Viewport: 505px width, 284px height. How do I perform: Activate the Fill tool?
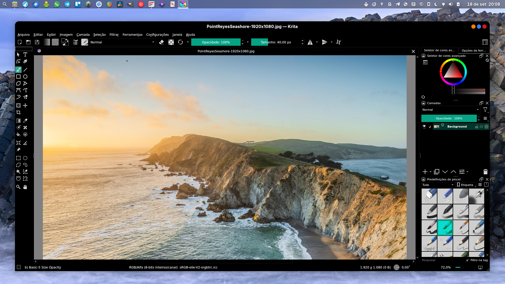18,134
